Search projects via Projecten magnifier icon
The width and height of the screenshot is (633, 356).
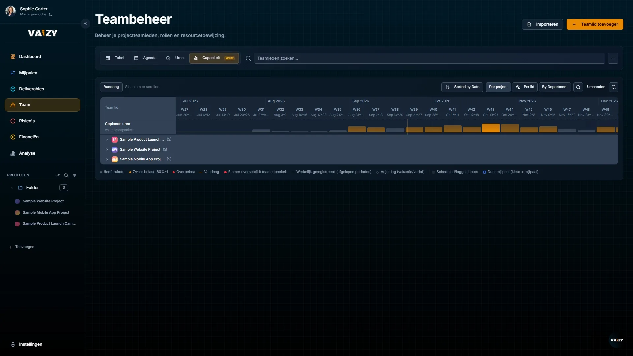(x=66, y=175)
